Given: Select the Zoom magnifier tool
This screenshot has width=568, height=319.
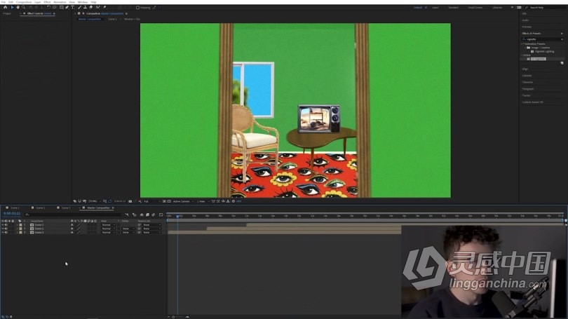Looking at the screenshot, I should point(24,7).
